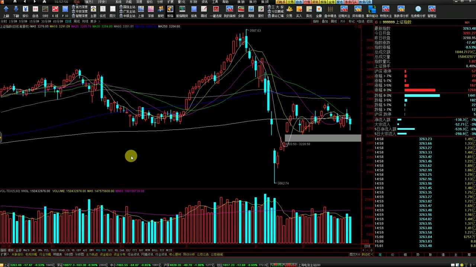
Task: Open the 交易 trading icon
Action: point(289,9)
